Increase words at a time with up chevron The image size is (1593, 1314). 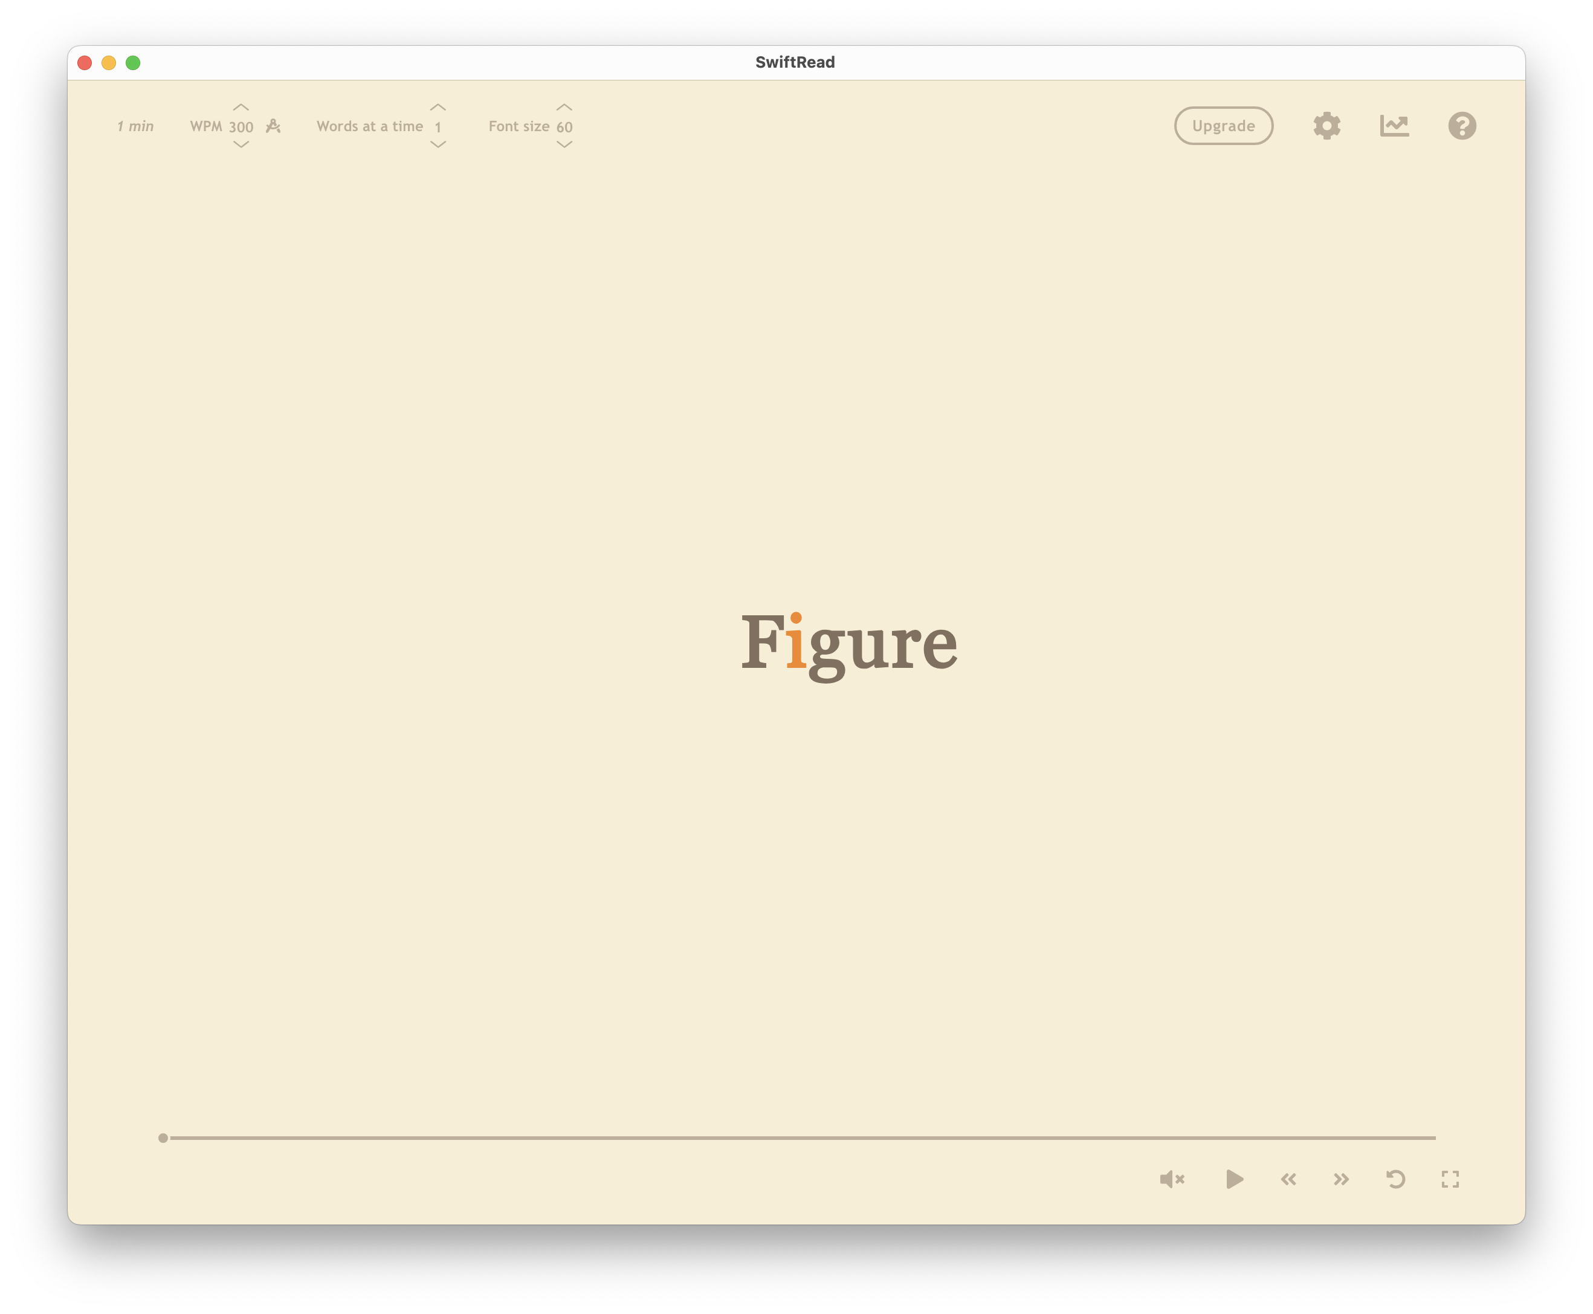438,108
